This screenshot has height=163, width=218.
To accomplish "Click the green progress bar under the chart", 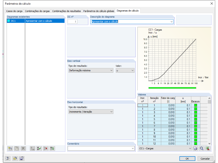I will (172, 88).
